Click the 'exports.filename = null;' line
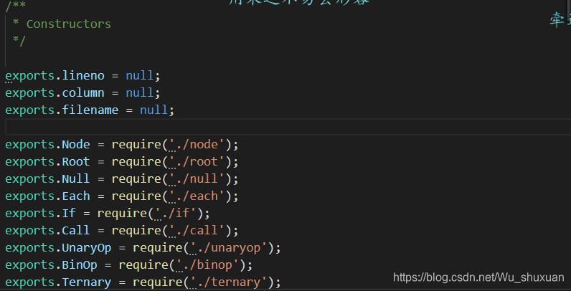This screenshot has height=291, width=571. 90,110
